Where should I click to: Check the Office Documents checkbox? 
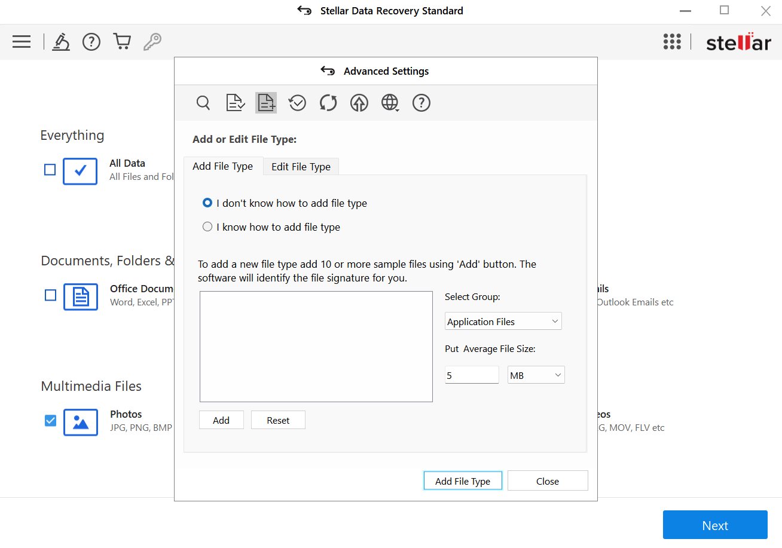point(50,295)
